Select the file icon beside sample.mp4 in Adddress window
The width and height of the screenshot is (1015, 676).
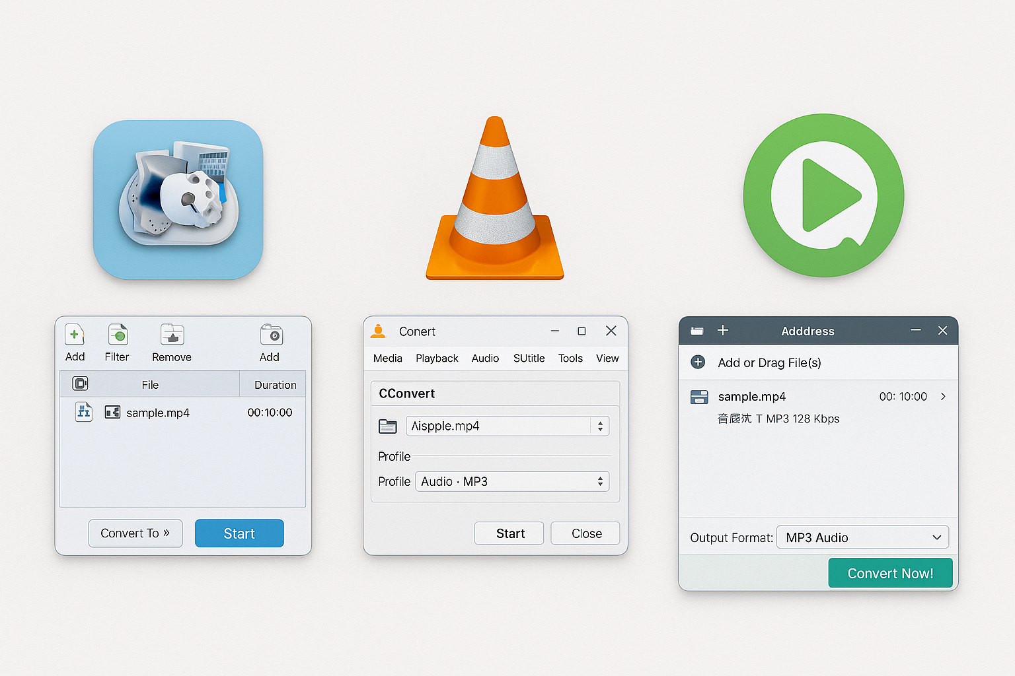pyautogui.click(x=699, y=397)
